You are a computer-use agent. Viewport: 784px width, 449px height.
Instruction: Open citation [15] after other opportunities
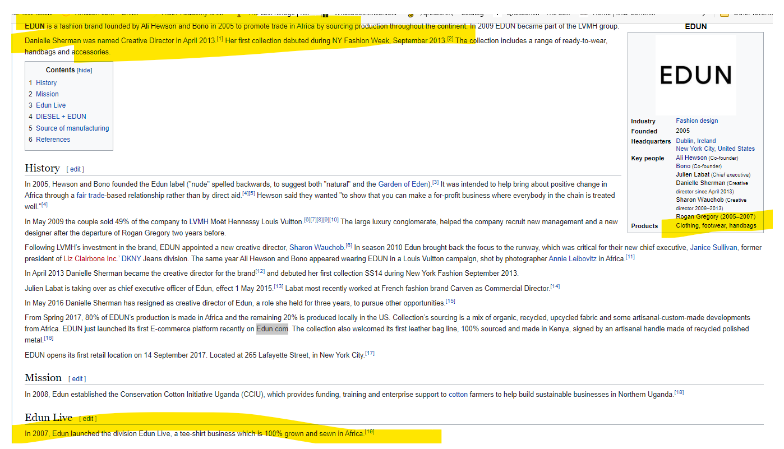pos(450,301)
